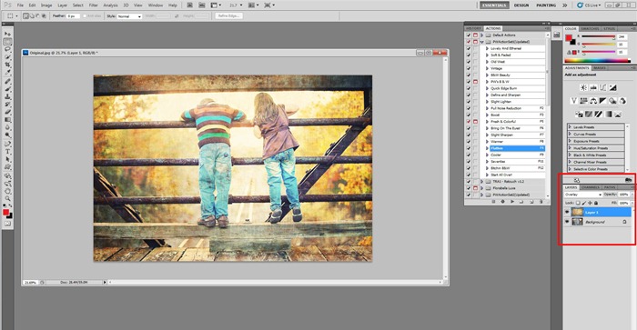Screen dimensions: 637x330
Task: Switch to the Masks tab
Action: click(x=600, y=68)
